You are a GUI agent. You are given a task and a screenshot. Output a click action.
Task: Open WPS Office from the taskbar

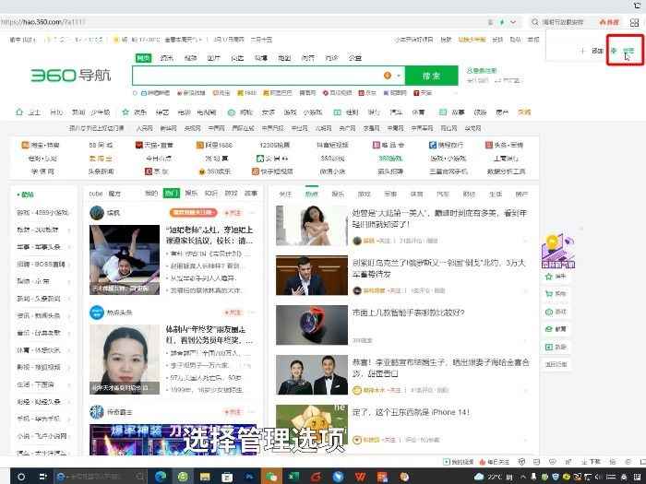[x=360, y=477]
